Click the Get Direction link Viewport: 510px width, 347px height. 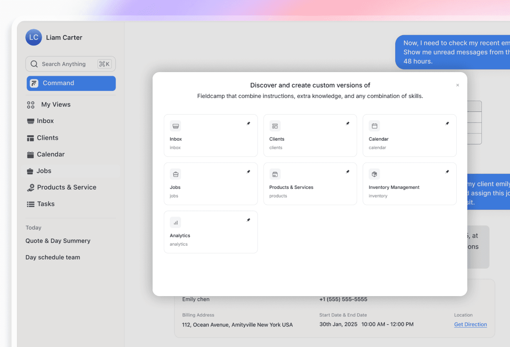470,324
